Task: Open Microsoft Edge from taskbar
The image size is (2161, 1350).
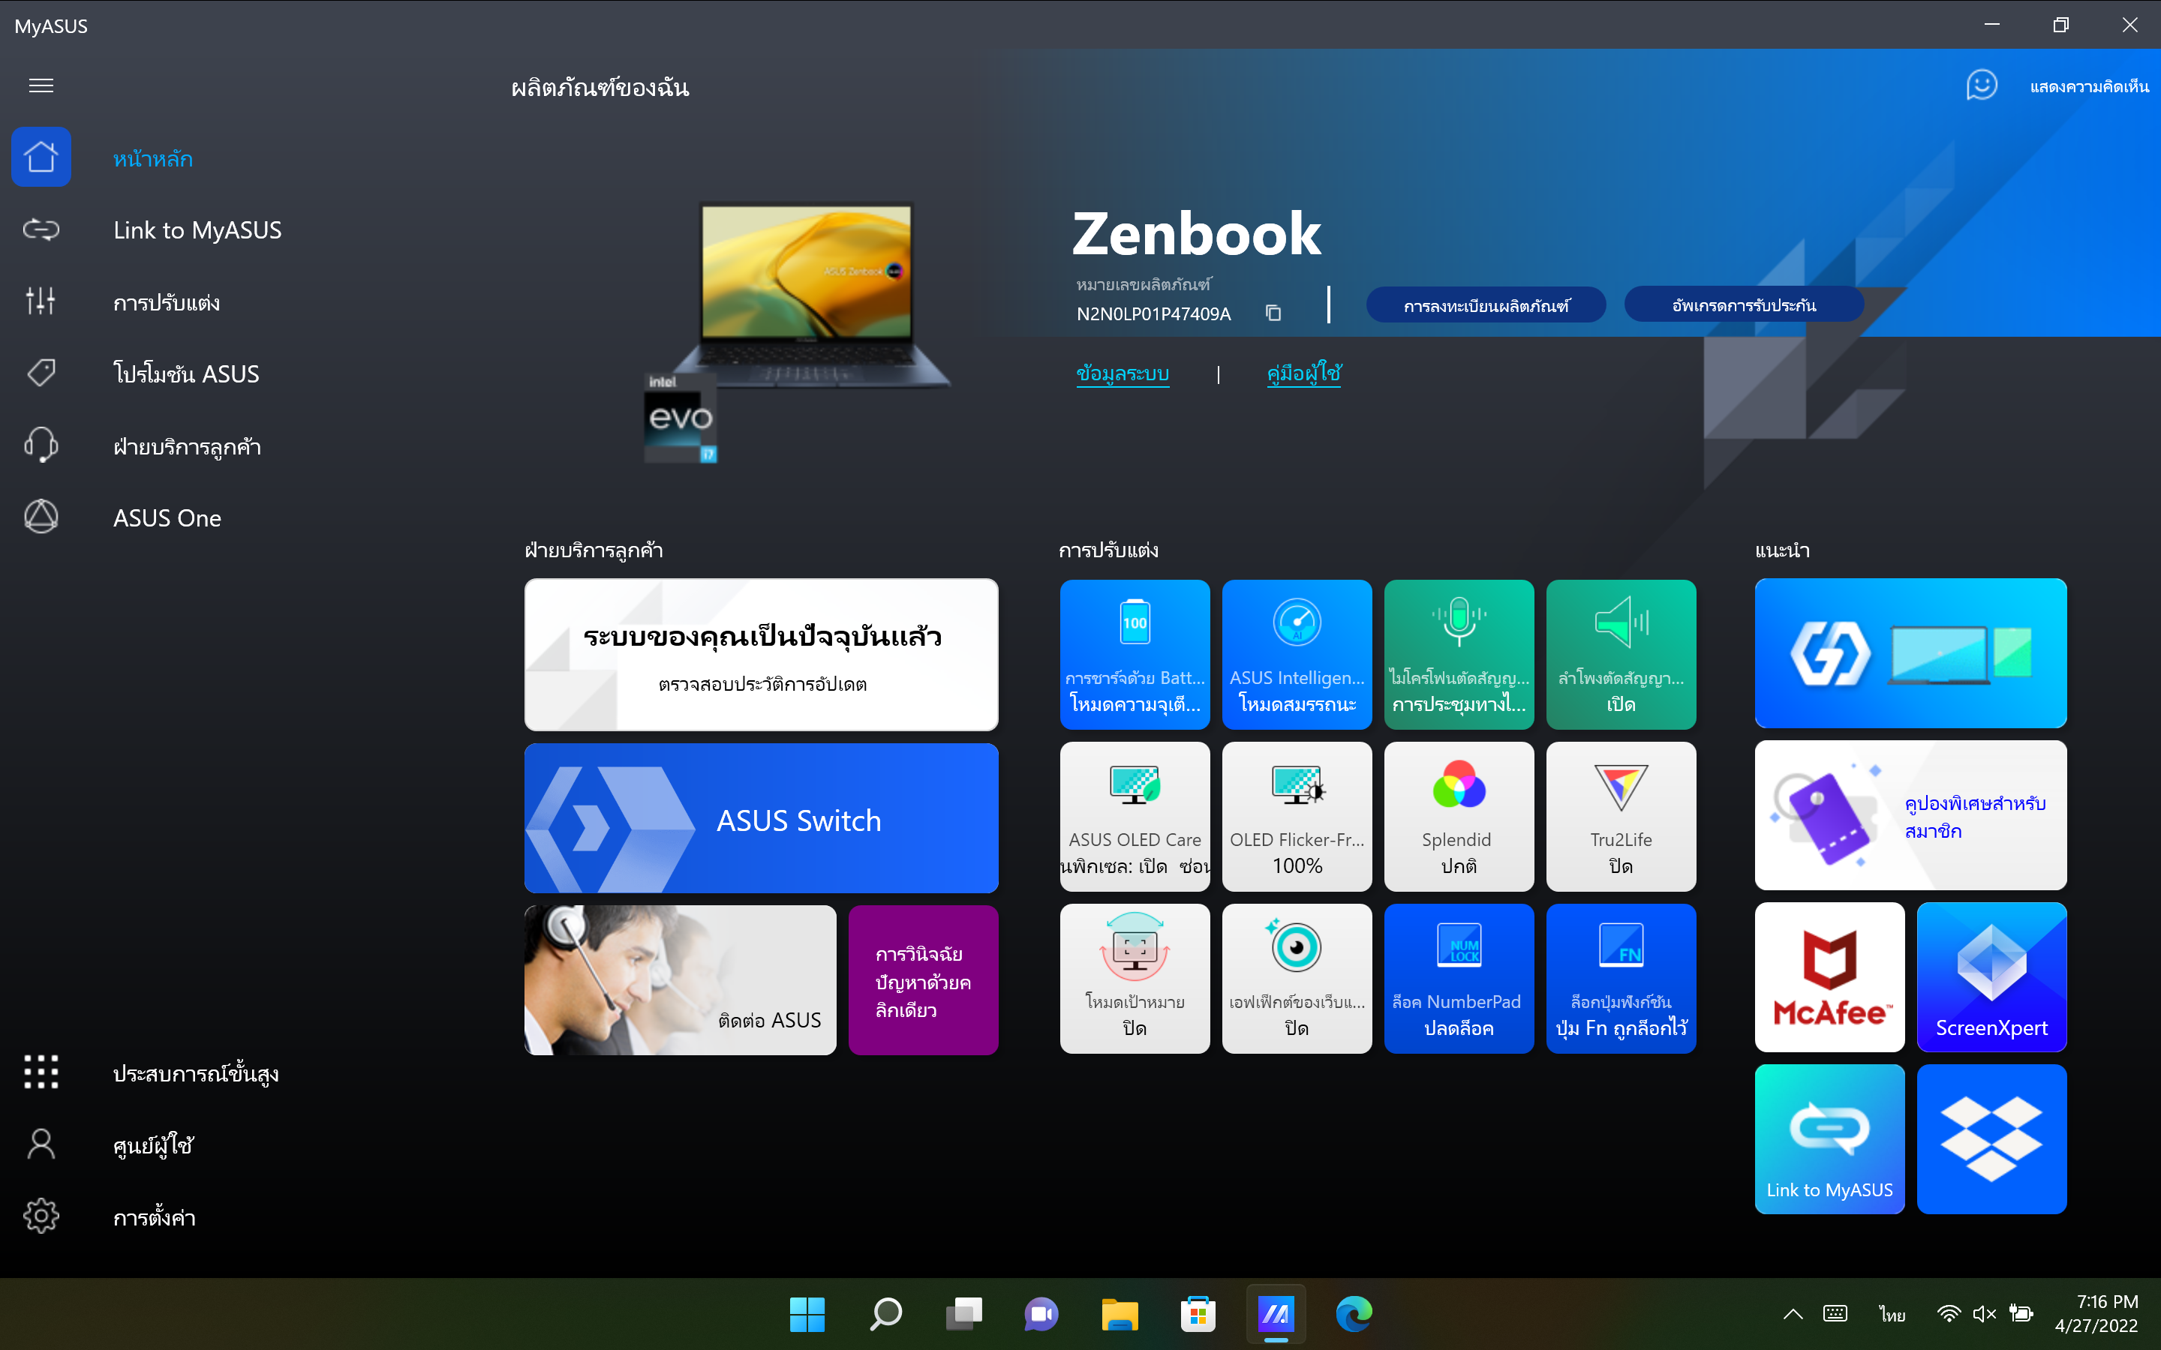Action: coord(1353,1313)
